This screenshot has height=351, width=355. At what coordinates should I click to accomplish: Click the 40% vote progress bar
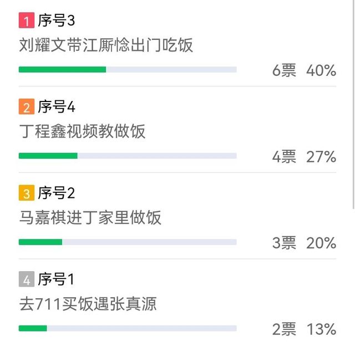tap(128, 69)
